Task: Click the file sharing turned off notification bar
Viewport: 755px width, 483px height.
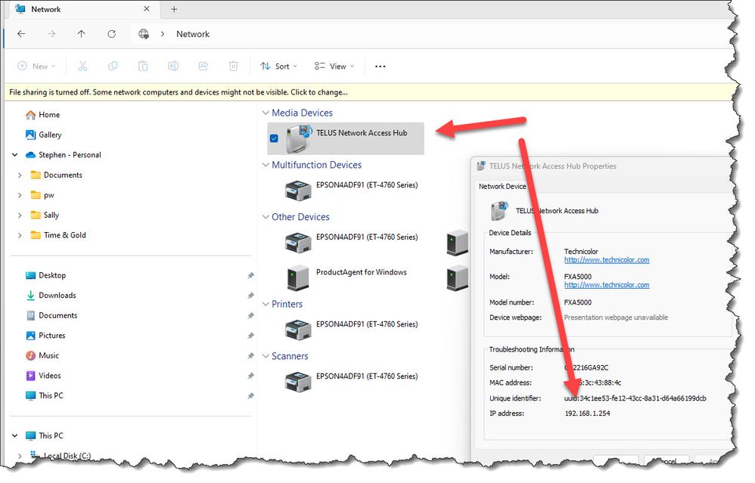Action: 179,92
